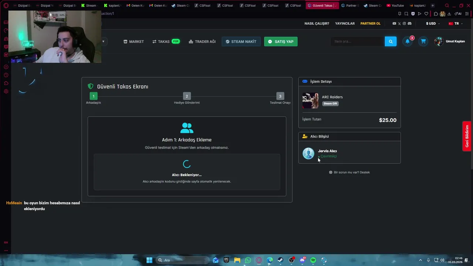Open the site's Instagram icon
473x266 pixels.
coord(404,24)
